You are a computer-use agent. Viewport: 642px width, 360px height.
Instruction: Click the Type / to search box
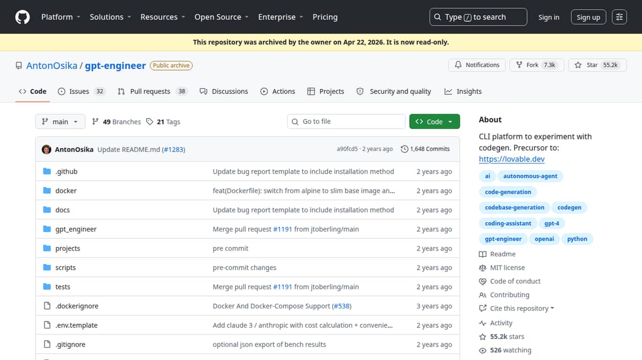[478, 17]
